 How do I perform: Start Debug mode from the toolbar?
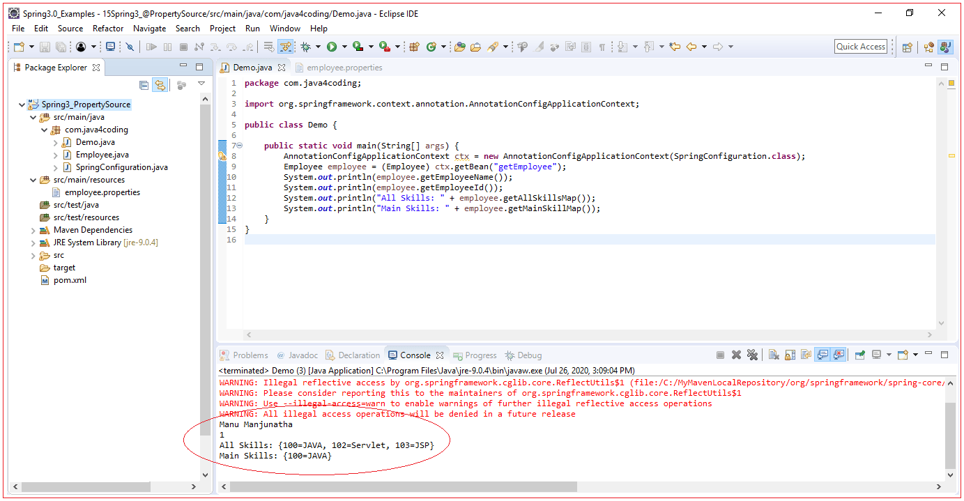tap(307, 47)
